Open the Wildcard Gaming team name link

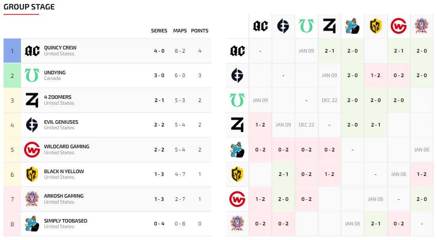tap(66, 147)
